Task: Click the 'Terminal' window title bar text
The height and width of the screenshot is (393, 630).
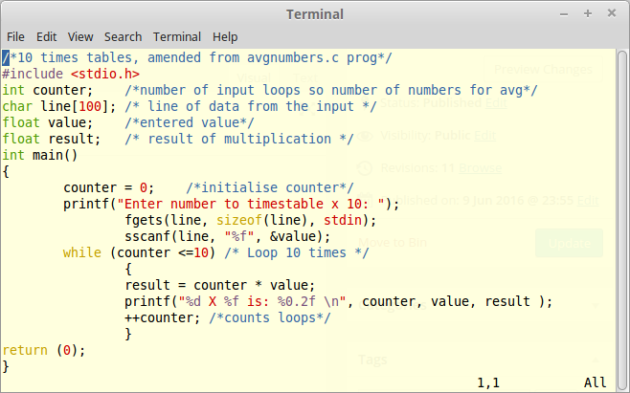Action: coord(315,13)
